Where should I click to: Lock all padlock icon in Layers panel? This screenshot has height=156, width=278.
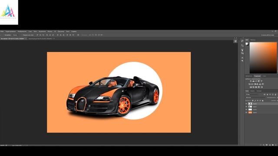click(x=263, y=101)
